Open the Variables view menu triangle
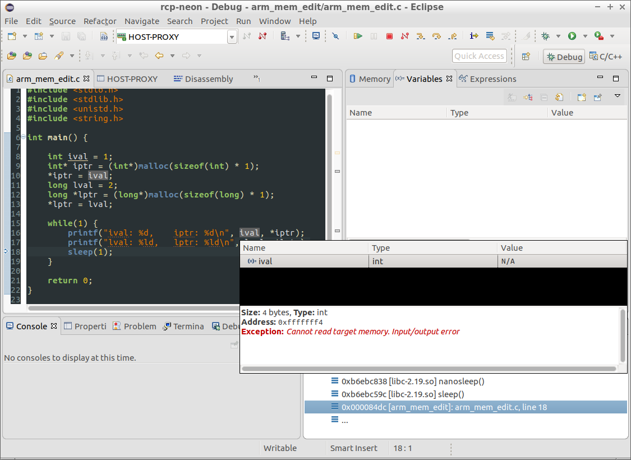 618,96
